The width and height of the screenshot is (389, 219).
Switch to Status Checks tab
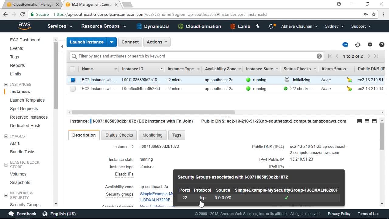(x=119, y=135)
